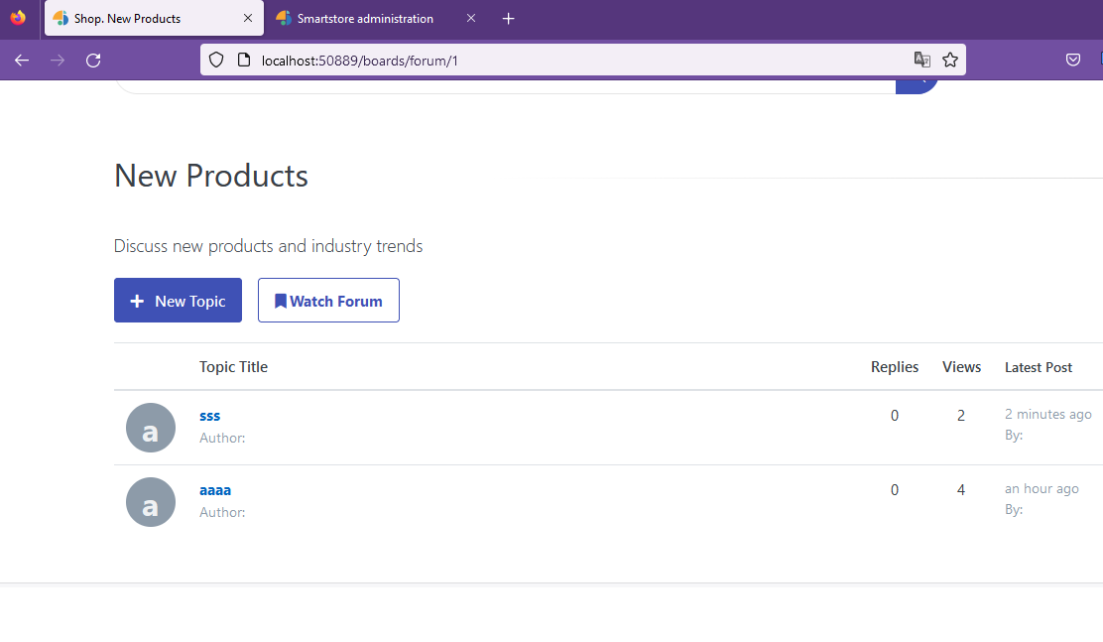Click the bookmark icon on Watch Forum button
Screen dimensions: 1103x642
click(281, 300)
